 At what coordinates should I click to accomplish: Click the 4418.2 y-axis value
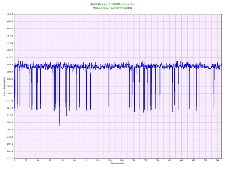pyautogui.click(x=10, y=43)
